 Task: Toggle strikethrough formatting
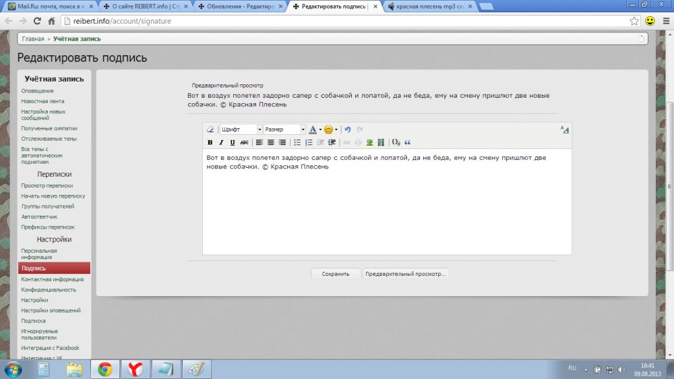(x=244, y=142)
